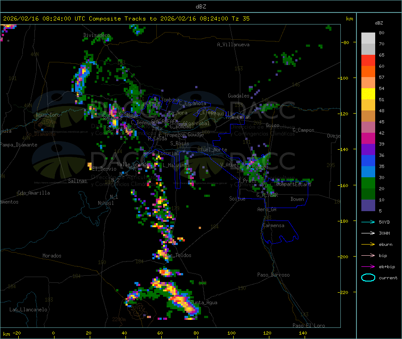The width and height of the screenshot is (402, 339).
Task: Click the bright green swatch between 30 and 20
Action: [368, 183]
